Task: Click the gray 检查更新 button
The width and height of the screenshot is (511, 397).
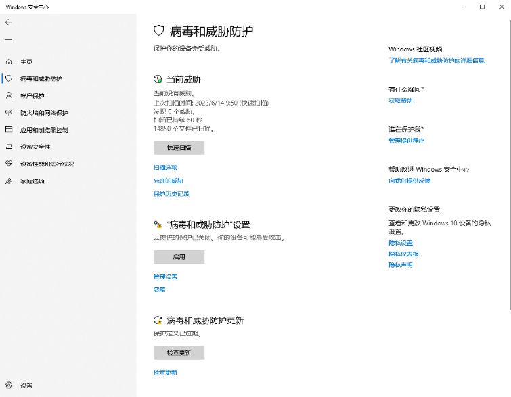Action: (179, 352)
